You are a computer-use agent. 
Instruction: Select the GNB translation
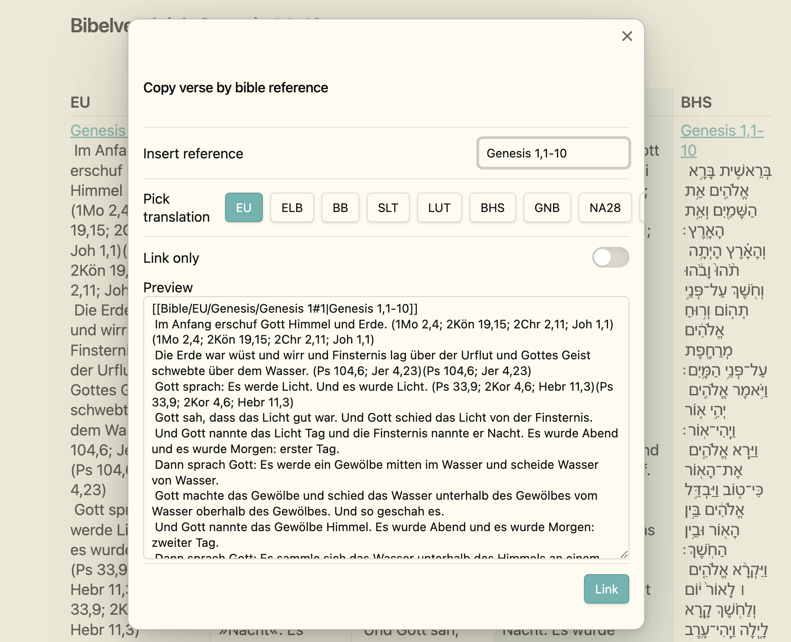(547, 208)
